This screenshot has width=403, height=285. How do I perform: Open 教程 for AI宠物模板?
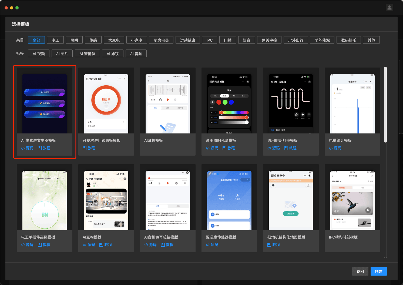pos(106,245)
